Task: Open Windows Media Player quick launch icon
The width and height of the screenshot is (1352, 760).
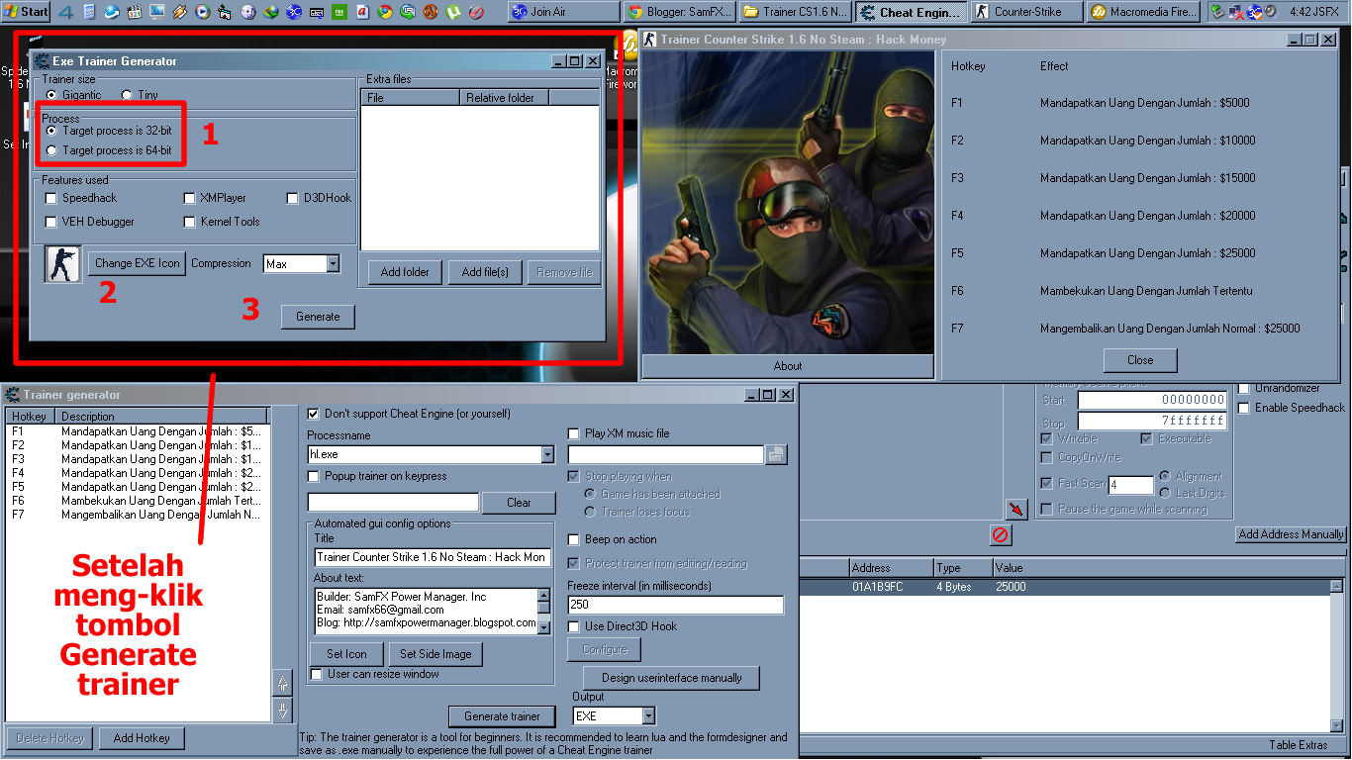Action: coord(202,12)
